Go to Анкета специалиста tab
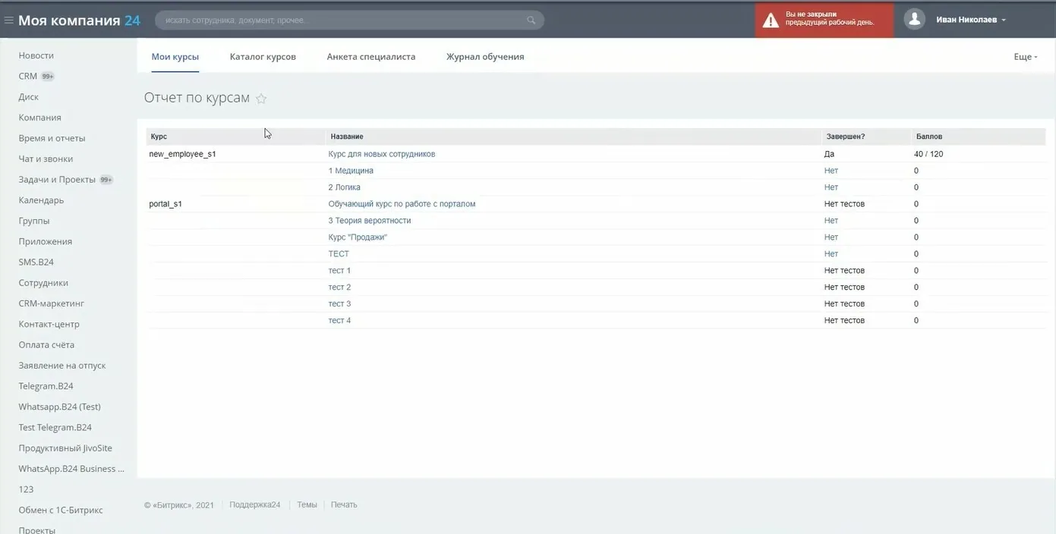1056x534 pixels. (371, 57)
